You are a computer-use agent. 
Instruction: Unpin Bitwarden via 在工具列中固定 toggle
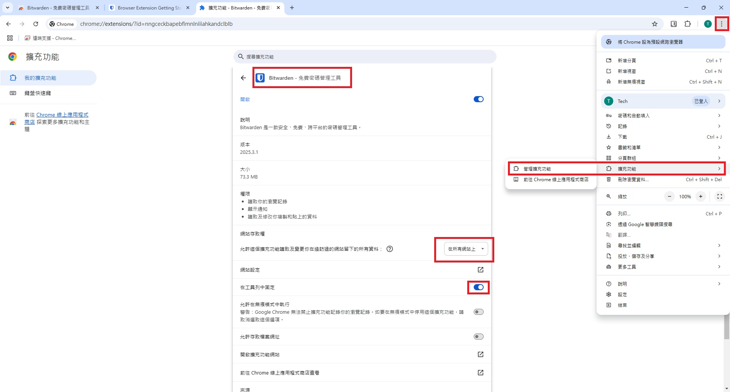(478, 288)
